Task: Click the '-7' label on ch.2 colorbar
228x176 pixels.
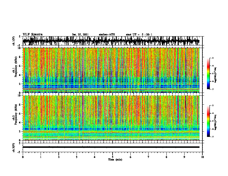Action: point(212,137)
